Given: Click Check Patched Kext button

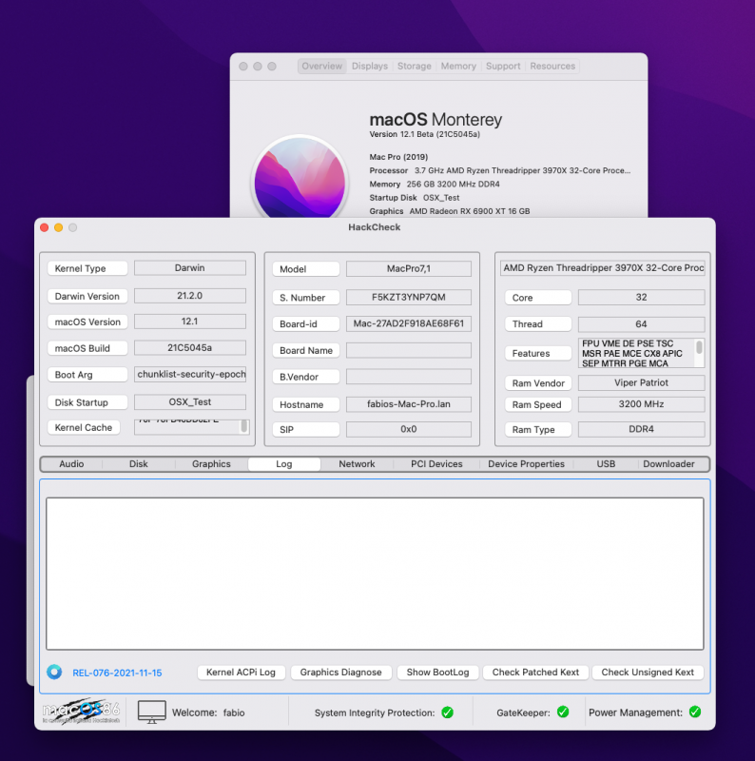Looking at the screenshot, I should click(535, 673).
